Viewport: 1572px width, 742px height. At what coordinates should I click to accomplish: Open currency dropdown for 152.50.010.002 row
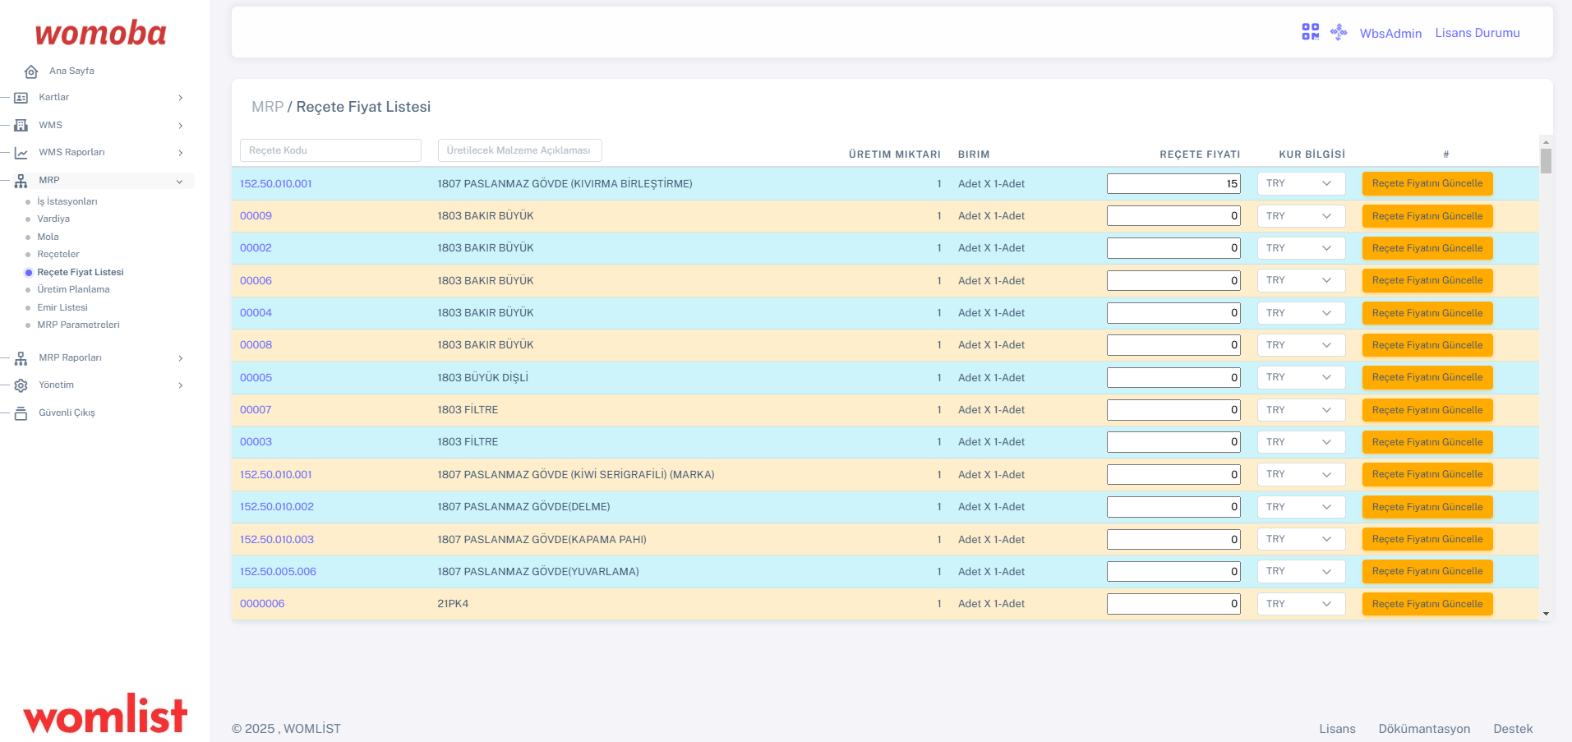point(1301,507)
